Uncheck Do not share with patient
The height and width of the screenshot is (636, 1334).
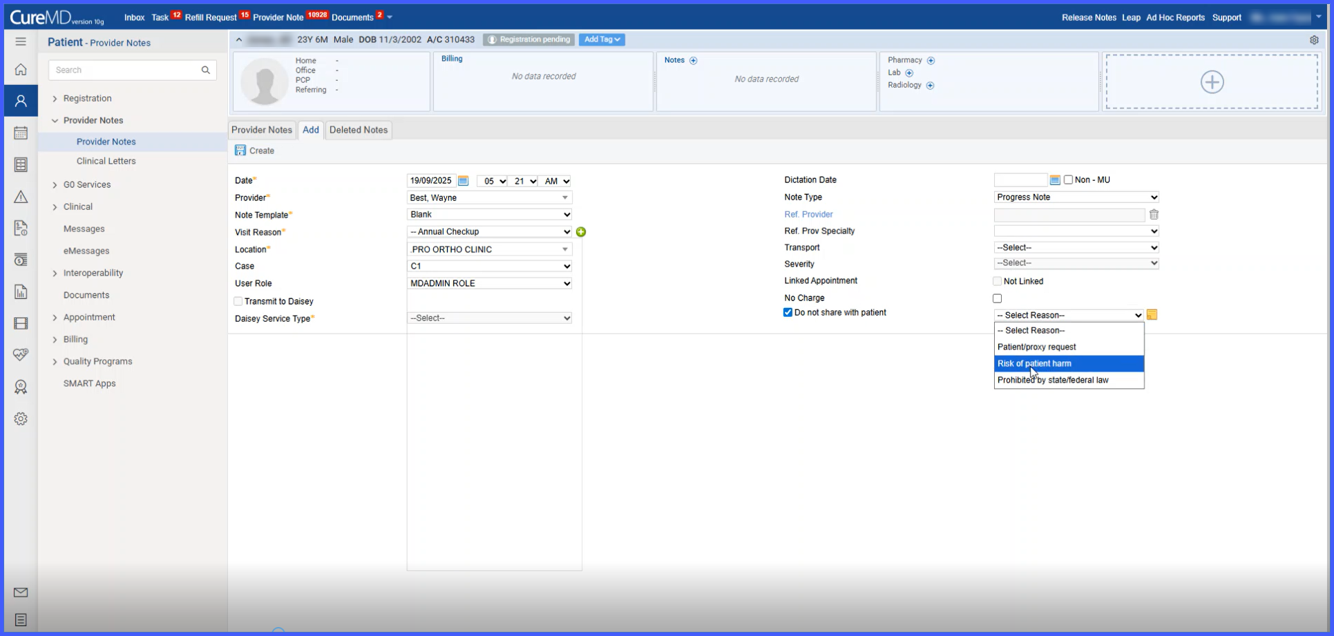tap(788, 313)
